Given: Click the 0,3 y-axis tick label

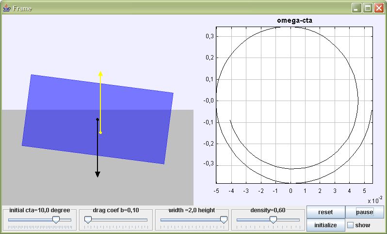Looking at the screenshot, I should pos(210,36).
